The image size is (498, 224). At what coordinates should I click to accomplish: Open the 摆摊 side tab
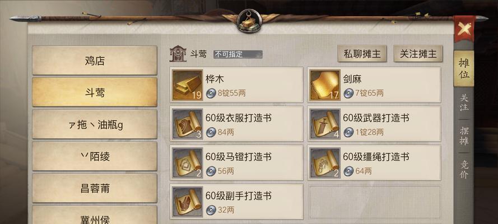(x=464, y=136)
